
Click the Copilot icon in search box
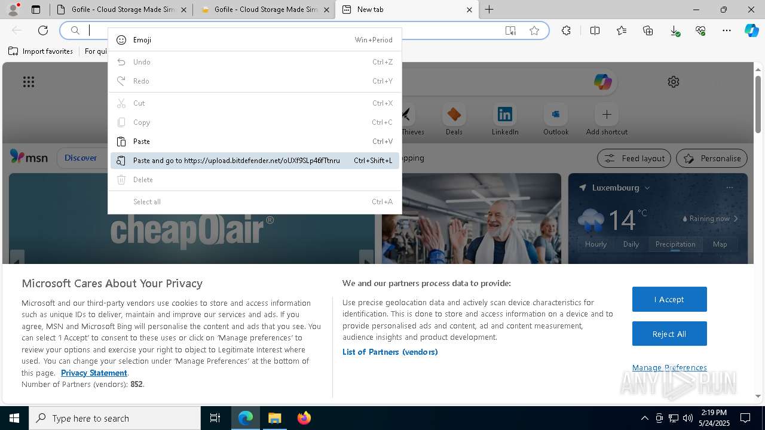[603, 82]
